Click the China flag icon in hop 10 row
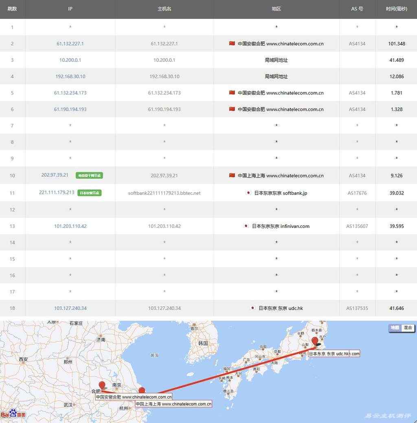The height and width of the screenshot is (423, 417). [x=232, y=175]
